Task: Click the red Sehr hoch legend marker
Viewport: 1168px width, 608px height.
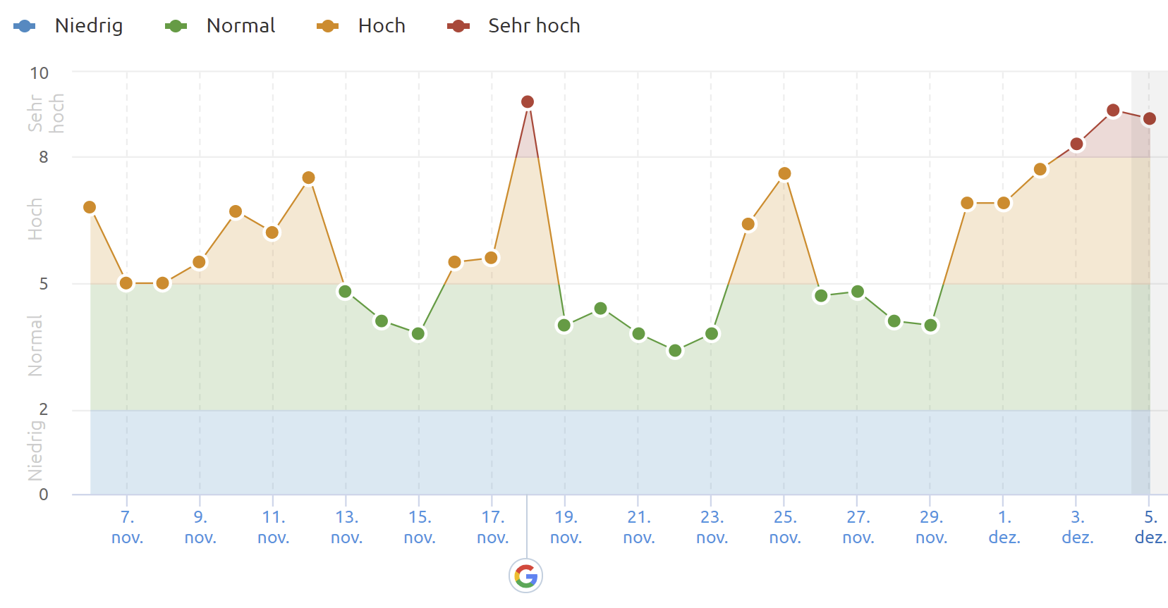Action: [458, 26]
